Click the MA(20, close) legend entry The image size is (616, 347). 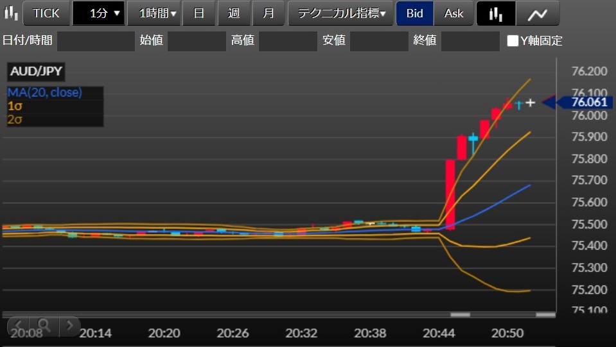[45, 92]
